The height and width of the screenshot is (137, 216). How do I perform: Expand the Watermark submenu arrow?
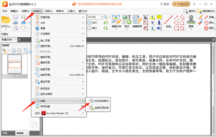pyautogui.click(x=83, y=23)
